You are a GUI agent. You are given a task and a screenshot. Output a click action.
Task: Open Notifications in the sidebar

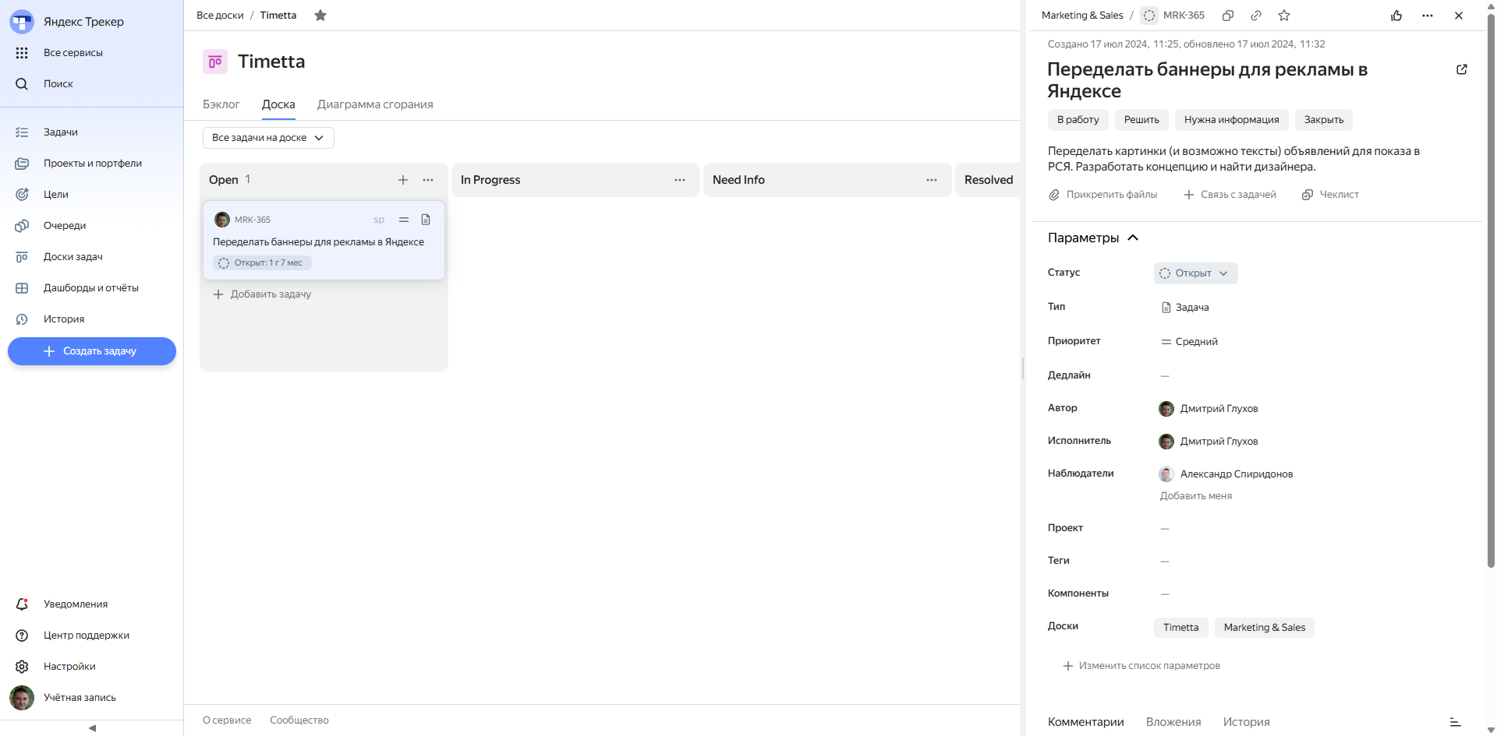tap(76, 604)
